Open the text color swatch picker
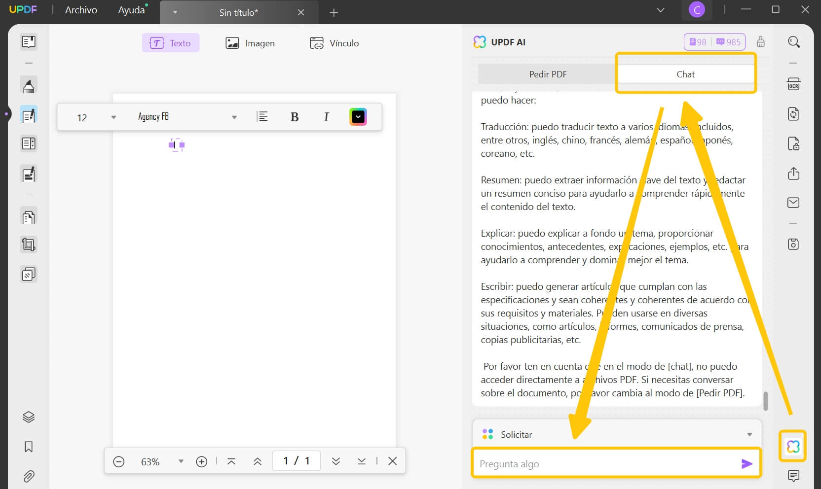The image size is (821, 489). pyautogui.click(x=358, y=117)
